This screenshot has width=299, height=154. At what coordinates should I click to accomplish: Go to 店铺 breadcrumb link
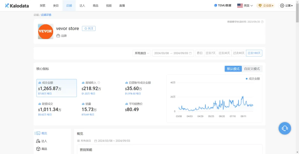(x=36, y=15)
